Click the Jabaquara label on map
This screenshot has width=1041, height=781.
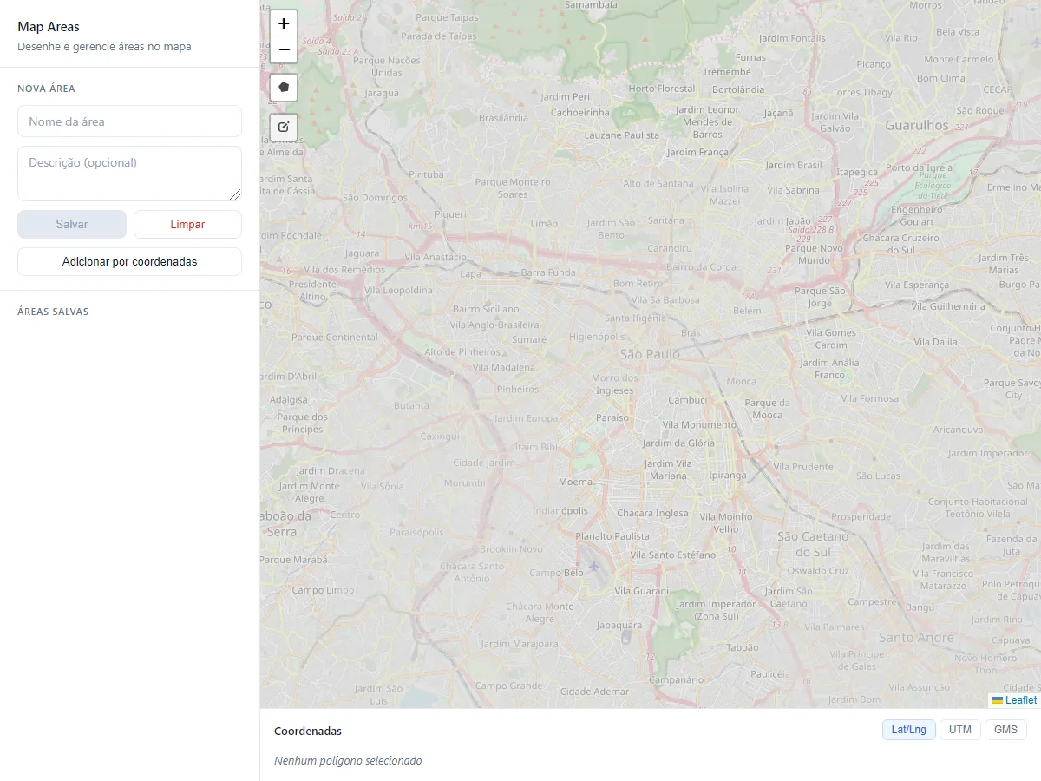[619, 624]
